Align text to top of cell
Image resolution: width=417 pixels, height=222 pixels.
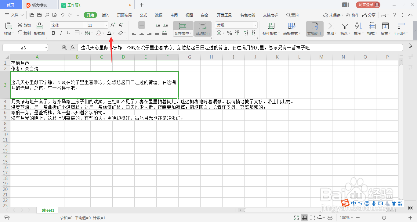pyautogui.click(x=134, y=25)
